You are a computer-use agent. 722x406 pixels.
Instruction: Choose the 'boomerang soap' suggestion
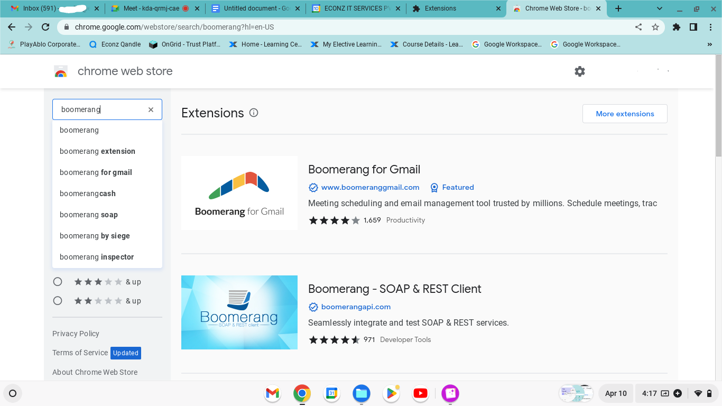[107, 215]
